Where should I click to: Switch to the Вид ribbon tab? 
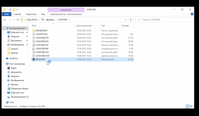pos(43,14)
